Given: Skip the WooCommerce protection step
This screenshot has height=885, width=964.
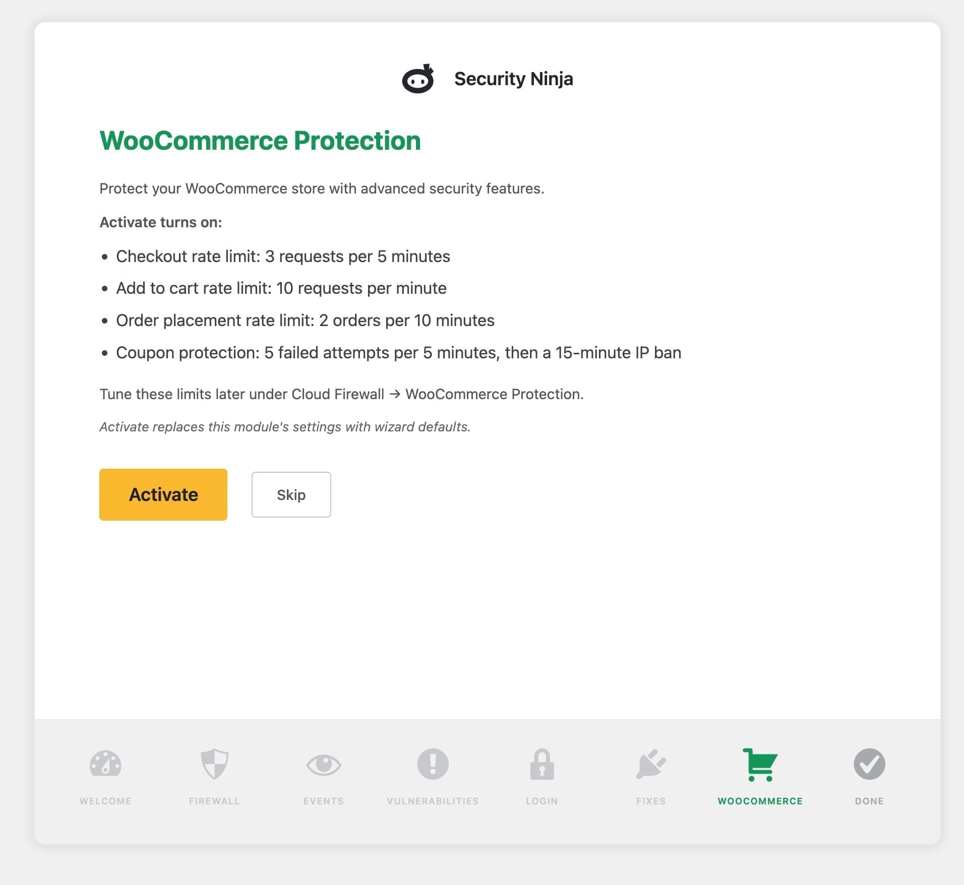Looking at the screenshot, I should coord(291,494).
